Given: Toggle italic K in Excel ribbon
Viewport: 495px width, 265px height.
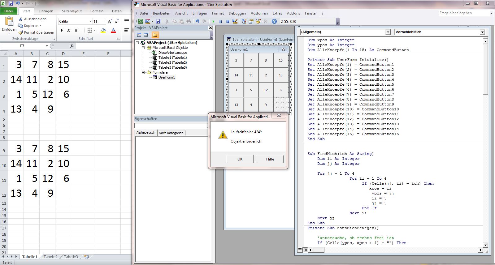Looking at the screenshot, I should point(69,30).
